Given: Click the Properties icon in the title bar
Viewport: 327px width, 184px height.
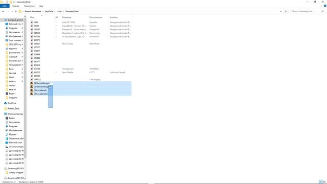Looking at the screenshot, I should (x=7, y=2).
